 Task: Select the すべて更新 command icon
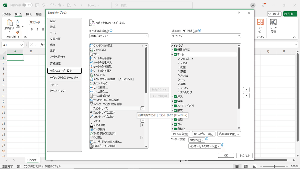[91, 75]
